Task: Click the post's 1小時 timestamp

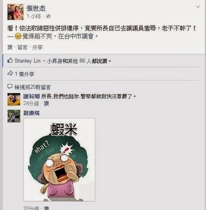Action: (34, 16)
